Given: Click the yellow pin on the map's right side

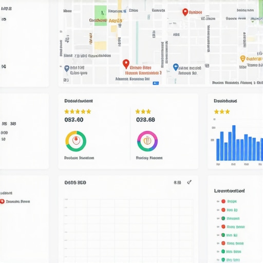Looking at the screenshot, I should coord(242,59).
